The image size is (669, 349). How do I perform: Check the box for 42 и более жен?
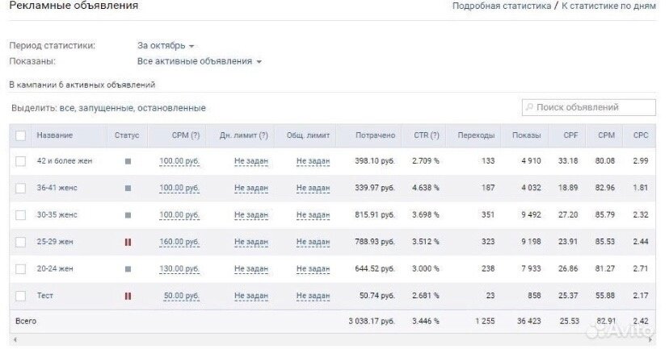pos(20,161)
